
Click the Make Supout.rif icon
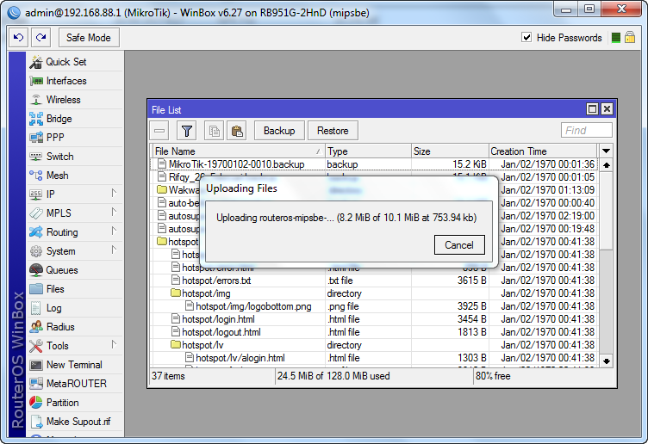(x=36, y=422)
